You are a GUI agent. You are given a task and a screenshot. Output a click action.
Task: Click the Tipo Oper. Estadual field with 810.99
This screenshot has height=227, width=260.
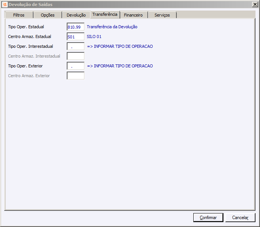76,27
